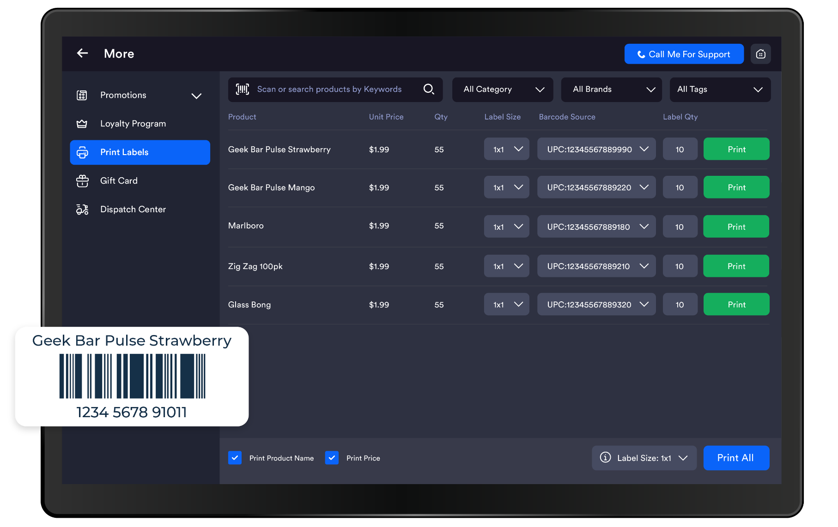This screenshot has height=527, width=838.
Task: Expand the Promotions submenu chevron
Action: [x=196, y=96]
